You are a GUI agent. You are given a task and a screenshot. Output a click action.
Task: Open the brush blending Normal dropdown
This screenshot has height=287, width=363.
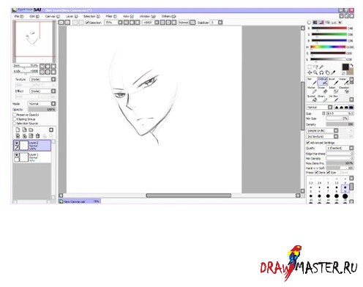coord(319,108)
